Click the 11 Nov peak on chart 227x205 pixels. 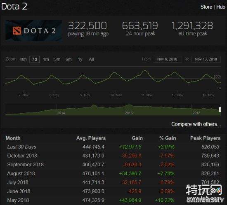pyautogui.click(x=145, y=71)
